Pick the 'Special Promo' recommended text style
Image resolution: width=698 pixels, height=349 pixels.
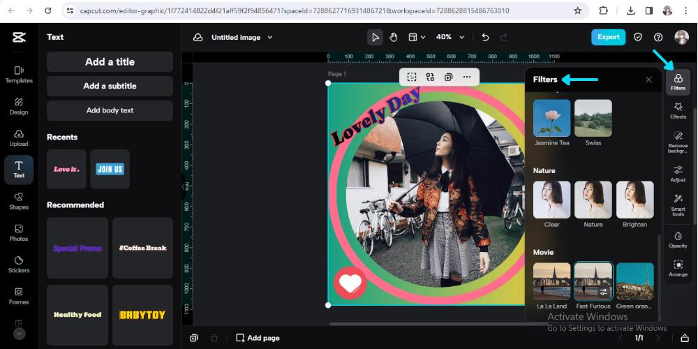click(77, 248)
